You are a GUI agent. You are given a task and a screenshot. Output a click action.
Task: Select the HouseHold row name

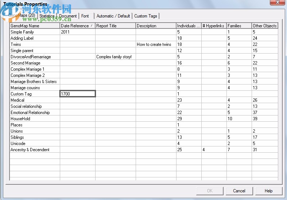20,119
